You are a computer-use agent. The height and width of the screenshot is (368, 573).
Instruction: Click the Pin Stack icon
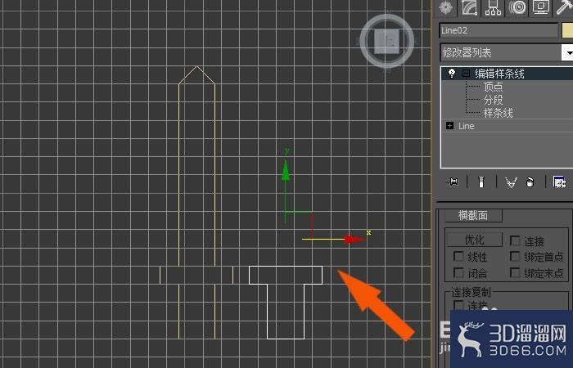[453, 182]
